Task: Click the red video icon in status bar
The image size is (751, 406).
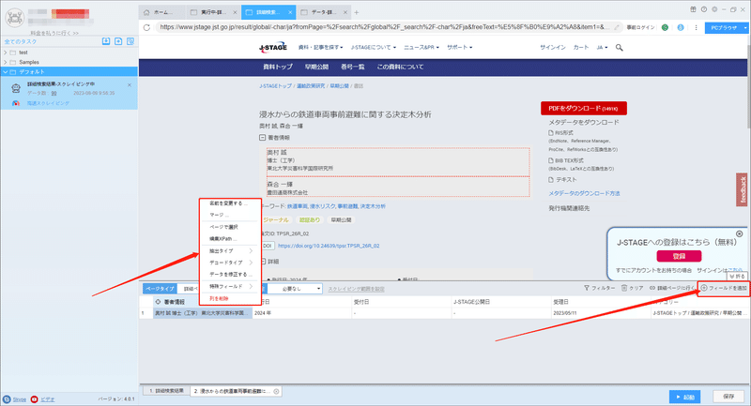Action: point(34,399)
